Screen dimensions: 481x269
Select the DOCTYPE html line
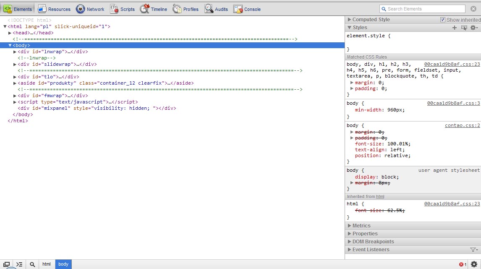pos(29,20)
